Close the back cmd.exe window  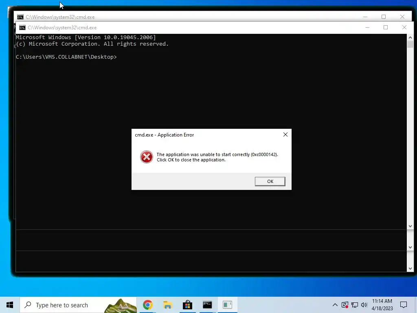402,17
